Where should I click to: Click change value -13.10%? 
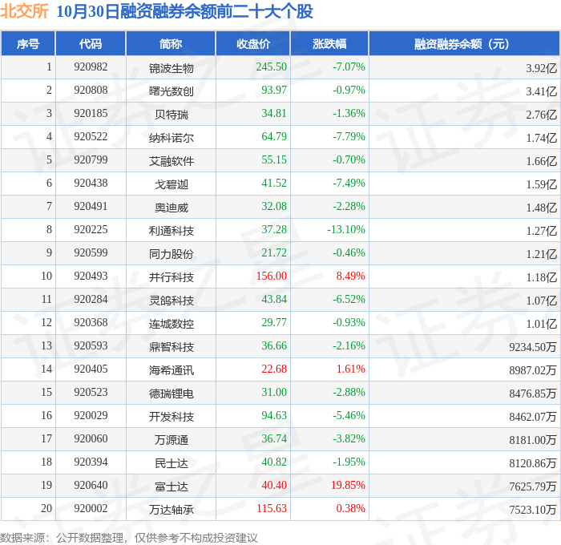point(346,230)
